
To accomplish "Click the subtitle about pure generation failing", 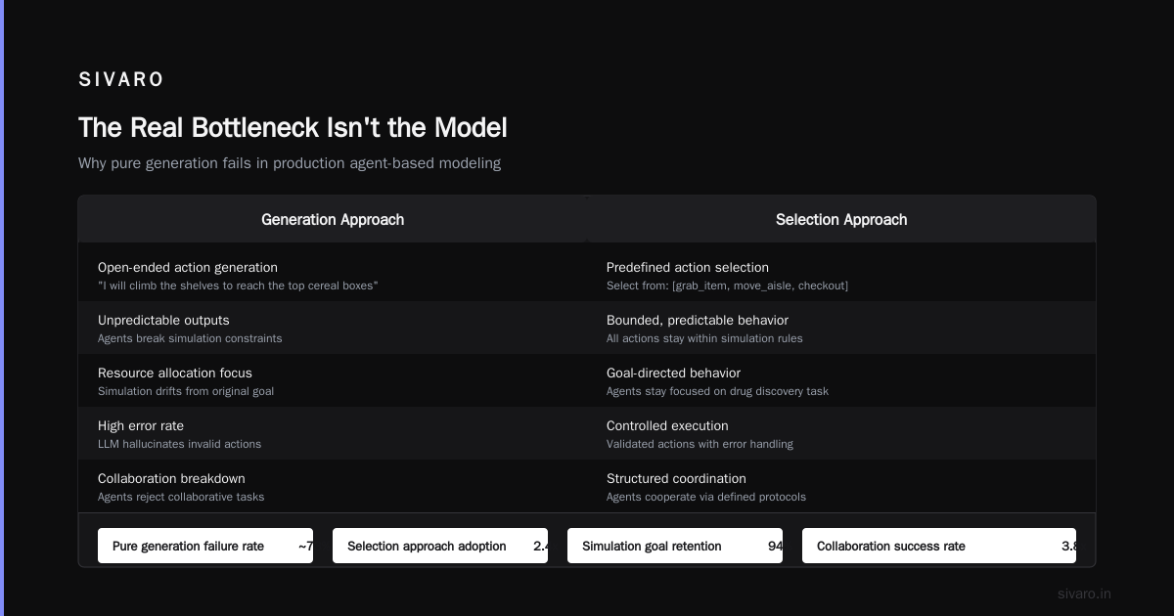I will click(x=290, y=163).
